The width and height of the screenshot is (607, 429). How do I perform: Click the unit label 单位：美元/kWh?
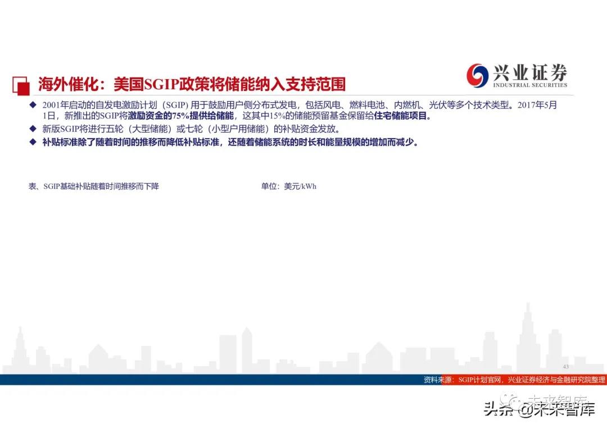288,186
